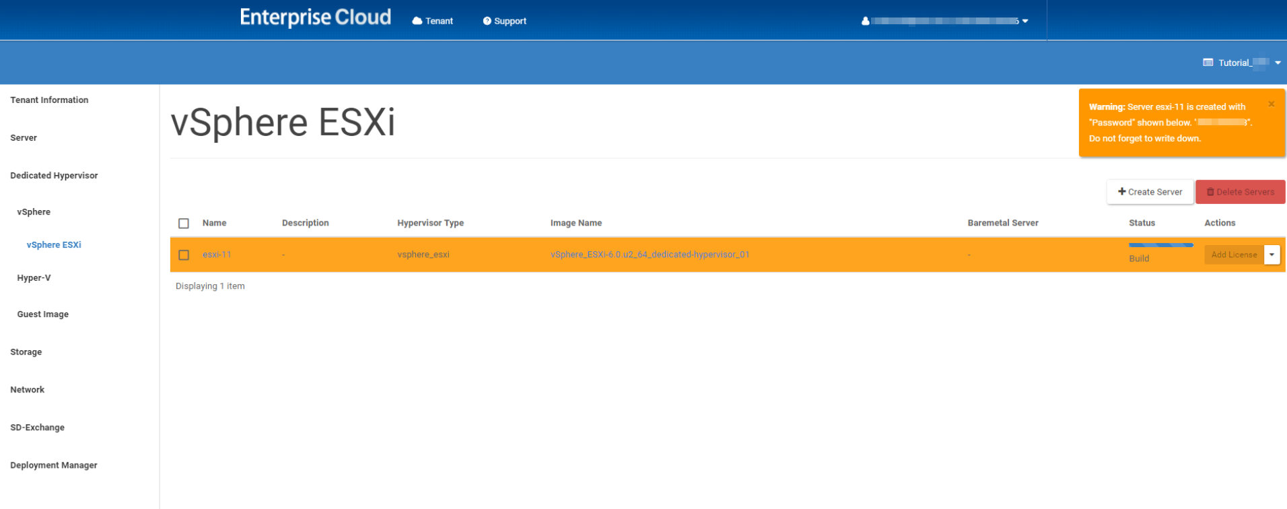
Task: Open the esxi-11 server link
Action: tap(217, 254)
